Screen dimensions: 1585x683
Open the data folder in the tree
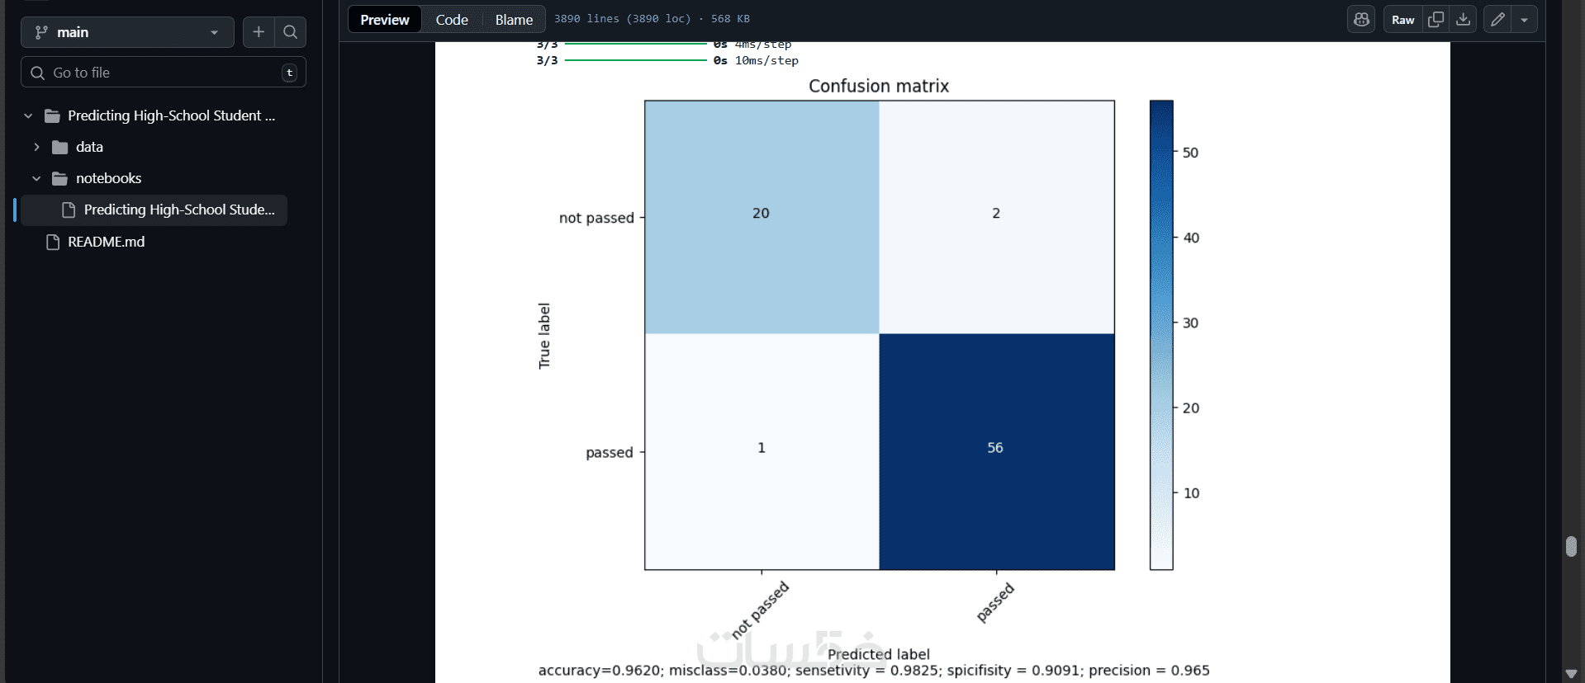89,147
